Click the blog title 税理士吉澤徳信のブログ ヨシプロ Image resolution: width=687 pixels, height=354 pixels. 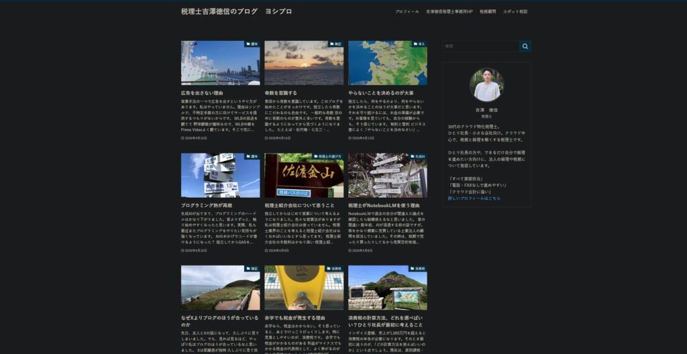point(236,11)
